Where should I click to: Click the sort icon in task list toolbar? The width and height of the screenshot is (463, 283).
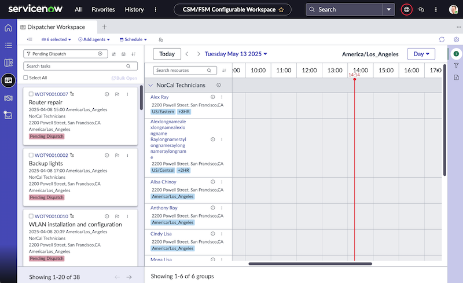tap(134, 54)
